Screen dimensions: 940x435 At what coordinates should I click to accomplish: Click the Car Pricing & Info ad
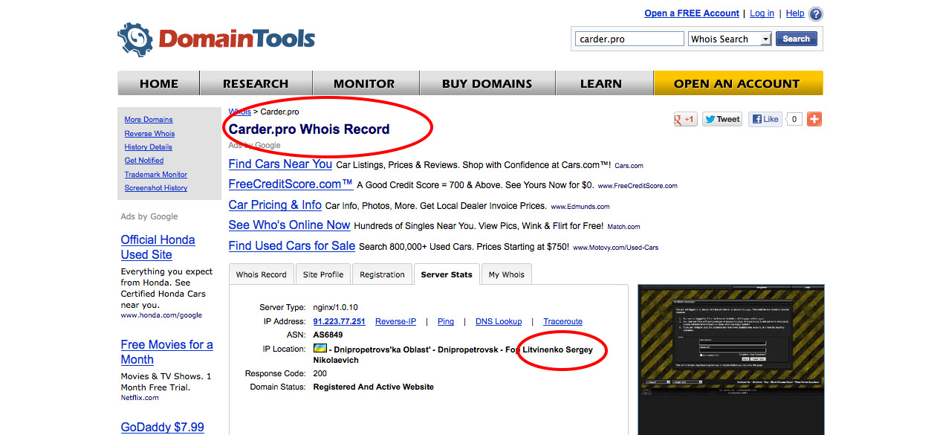275,205
